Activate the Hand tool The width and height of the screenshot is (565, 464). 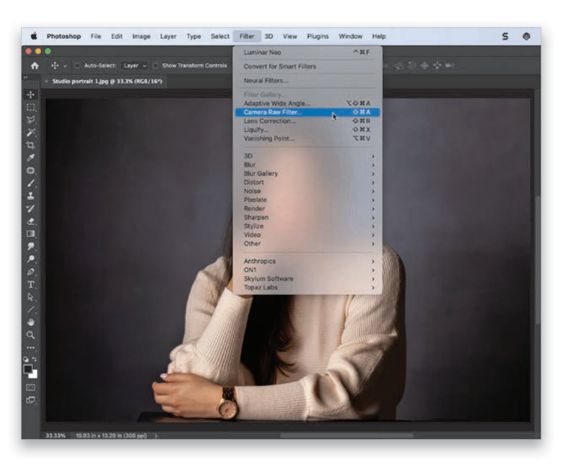point(31,322)
